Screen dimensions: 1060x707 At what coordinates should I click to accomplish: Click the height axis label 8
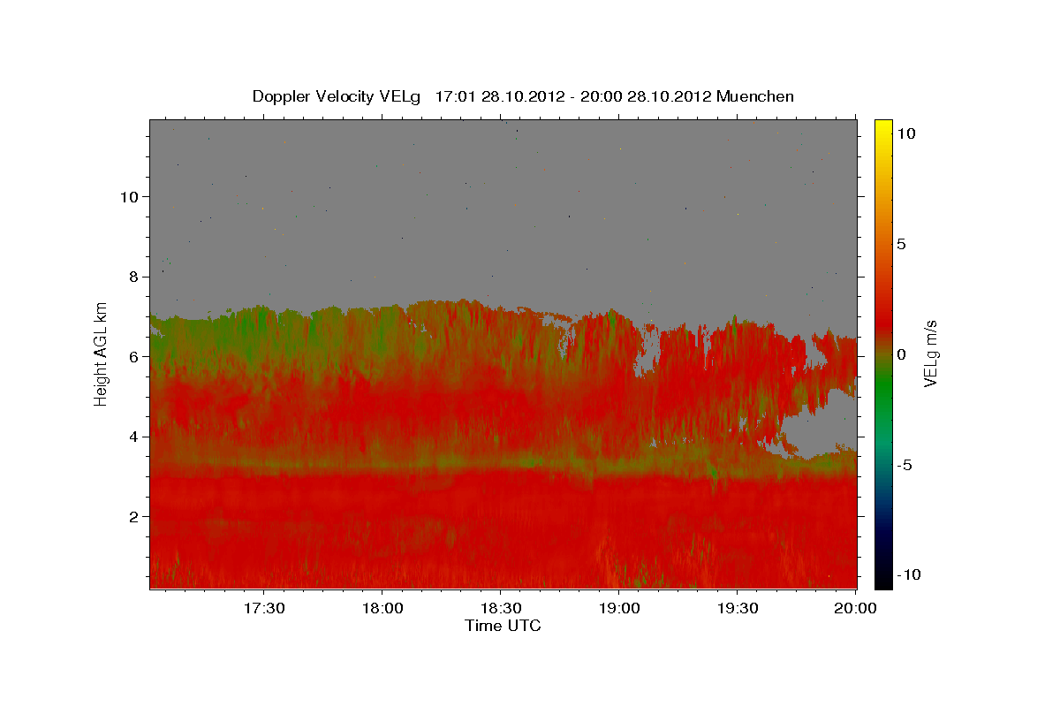point(134,277)
